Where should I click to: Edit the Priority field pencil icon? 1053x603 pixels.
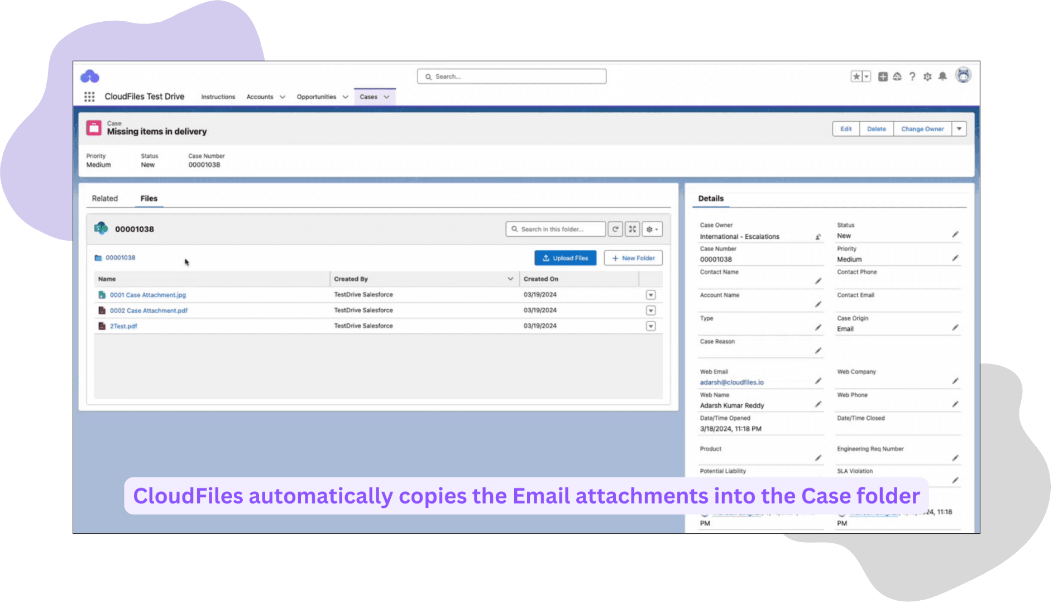click(x=955, y=258)
